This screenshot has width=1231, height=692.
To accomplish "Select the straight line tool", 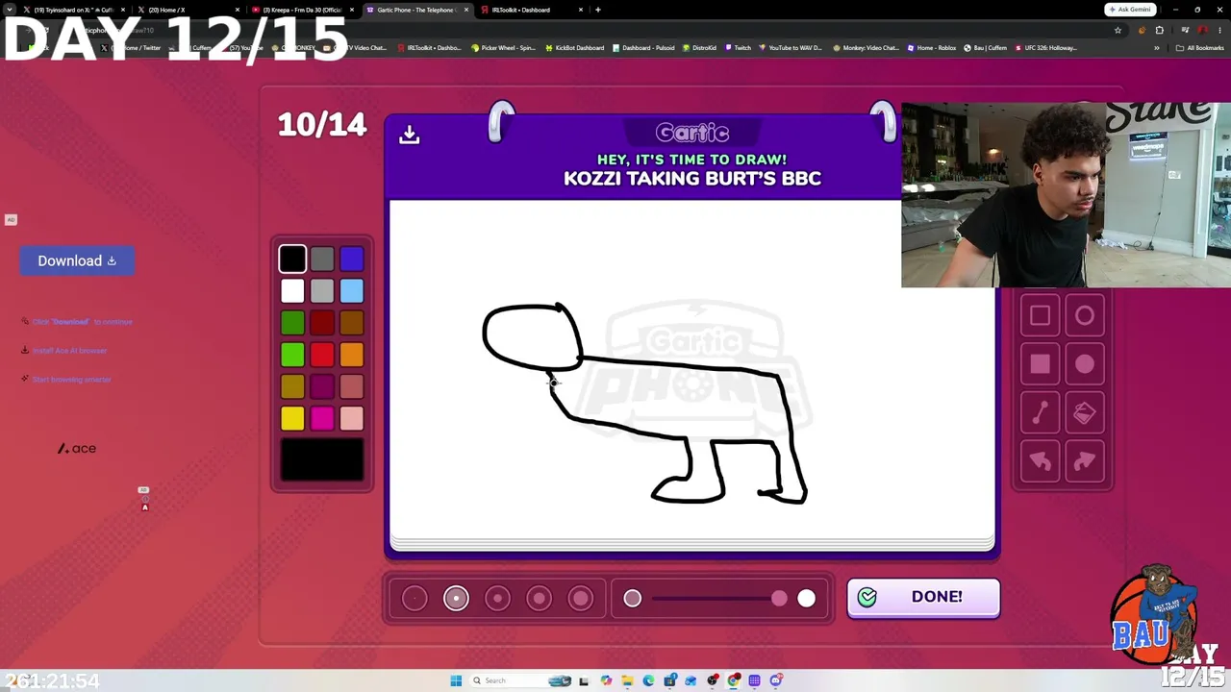I will pos(1040,413).
